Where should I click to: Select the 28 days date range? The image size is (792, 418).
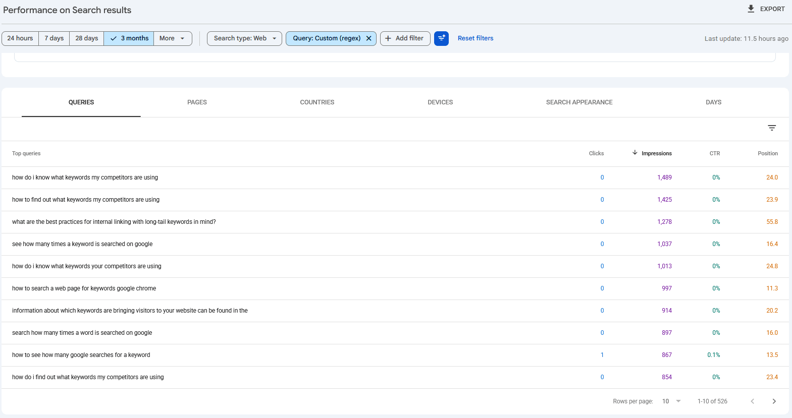coord(87,38)
